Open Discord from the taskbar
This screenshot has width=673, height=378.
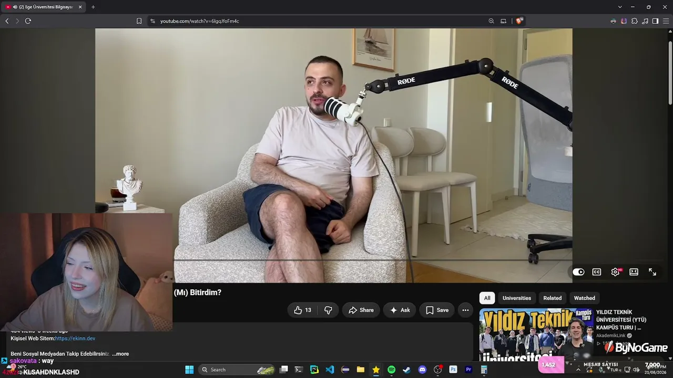(x=422, y=370)
